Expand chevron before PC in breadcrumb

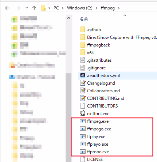pos(49,8)
